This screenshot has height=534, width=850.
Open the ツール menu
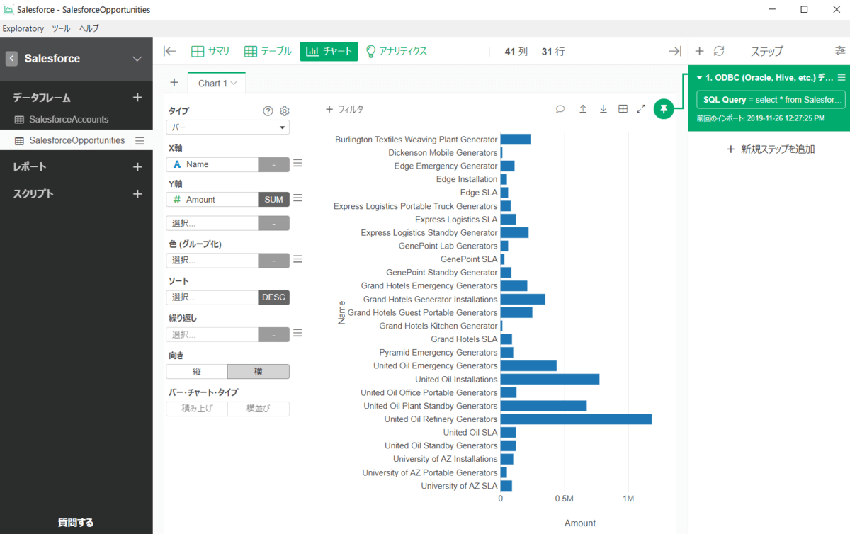pyautogui.click(x=62, y=28)
